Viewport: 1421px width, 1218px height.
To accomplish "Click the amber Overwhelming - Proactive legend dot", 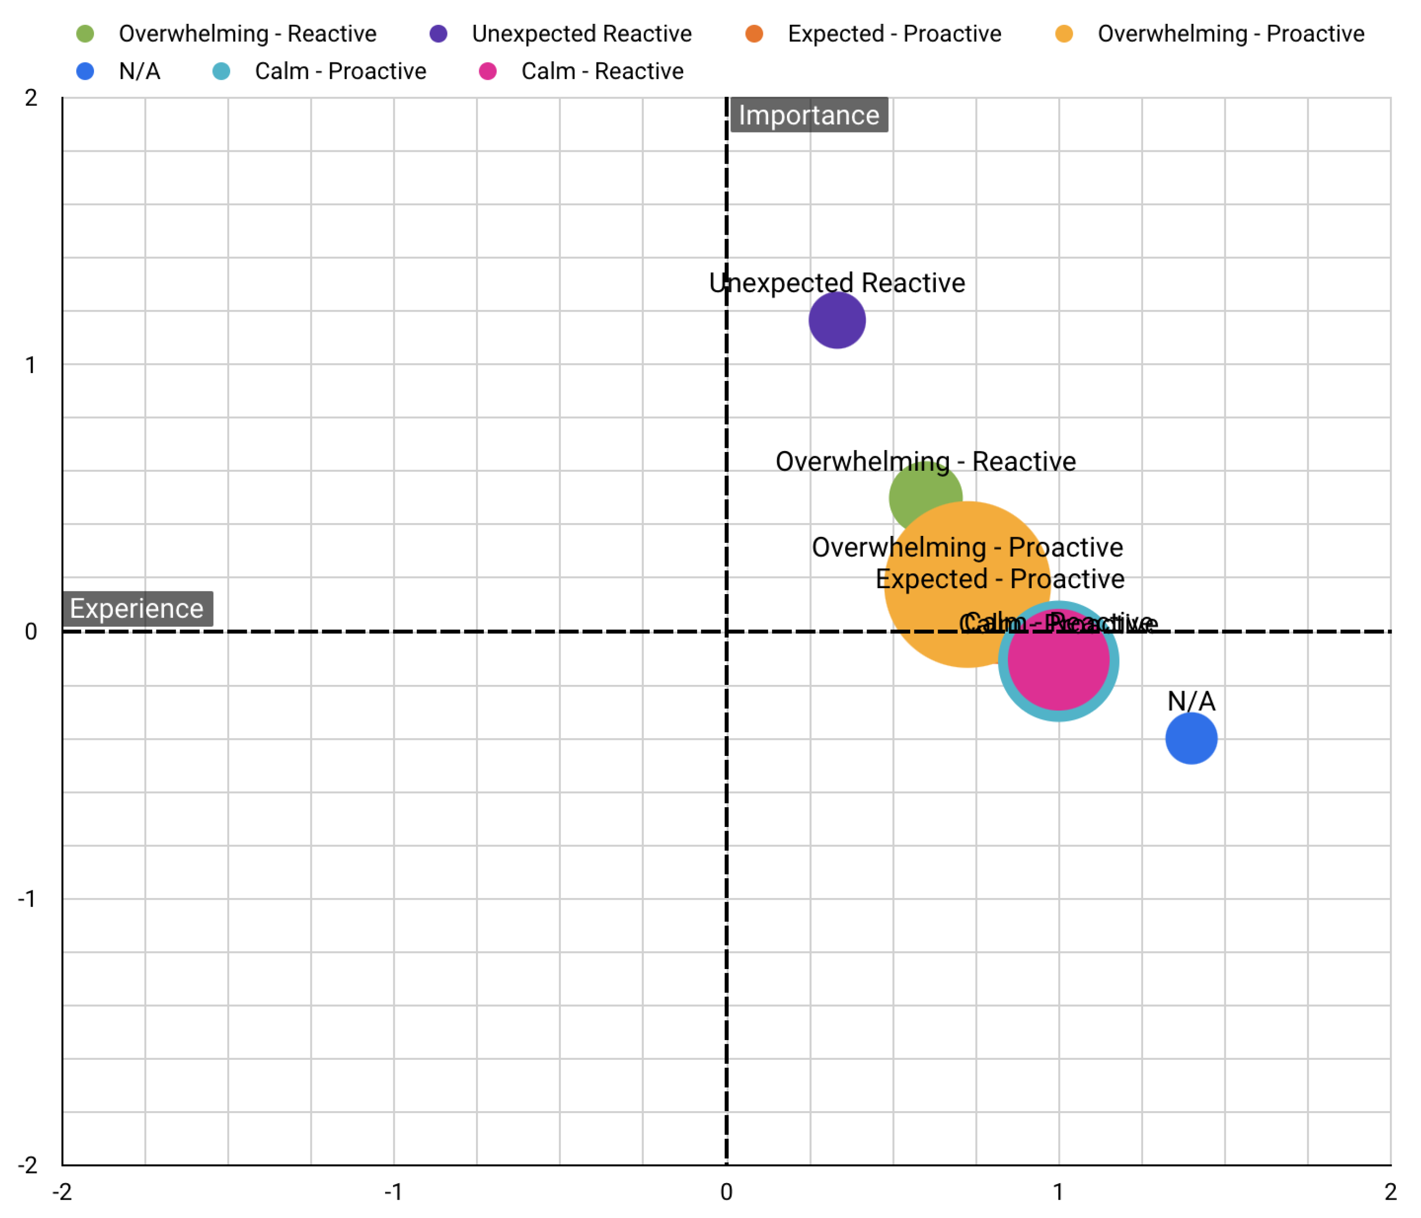I will [1064, 33].
